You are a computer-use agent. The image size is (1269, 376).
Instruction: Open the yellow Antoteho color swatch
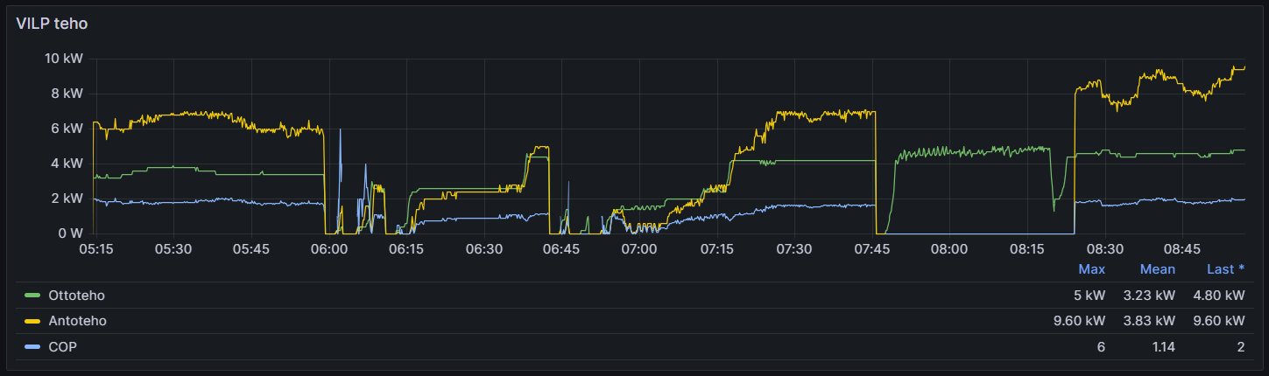point(33,321)
